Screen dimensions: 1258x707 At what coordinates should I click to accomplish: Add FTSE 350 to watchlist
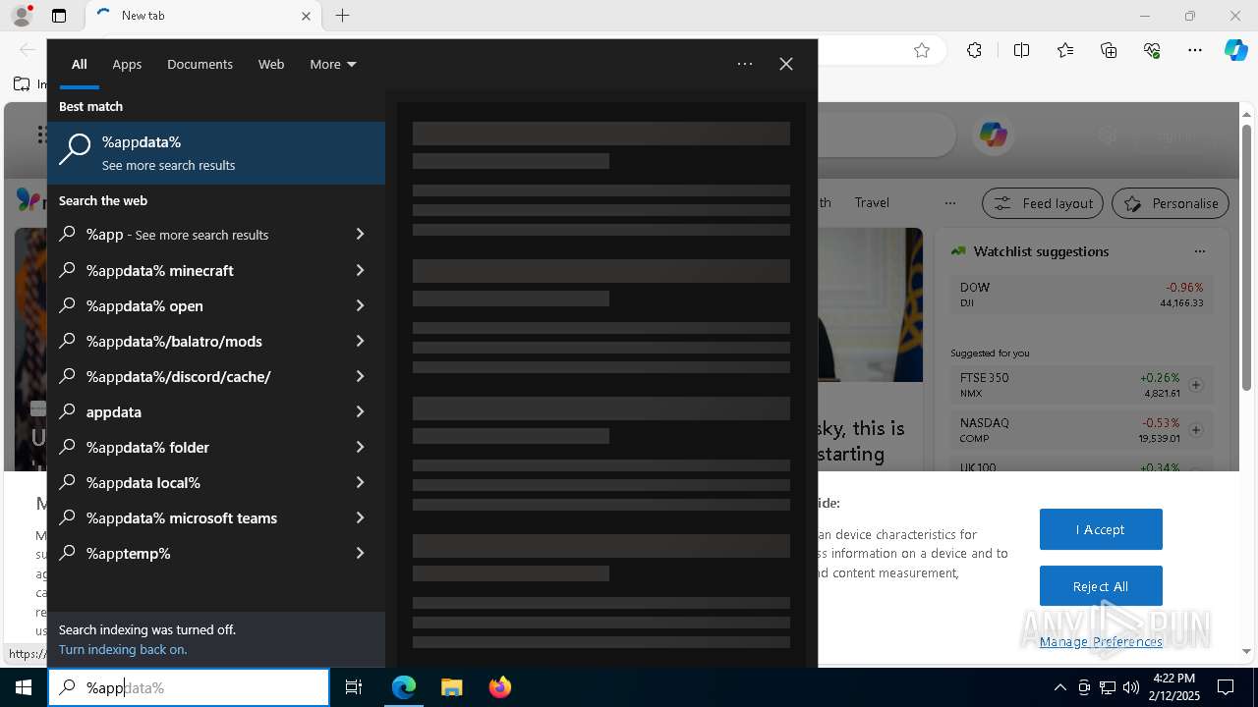click(x=1196, y=385)
